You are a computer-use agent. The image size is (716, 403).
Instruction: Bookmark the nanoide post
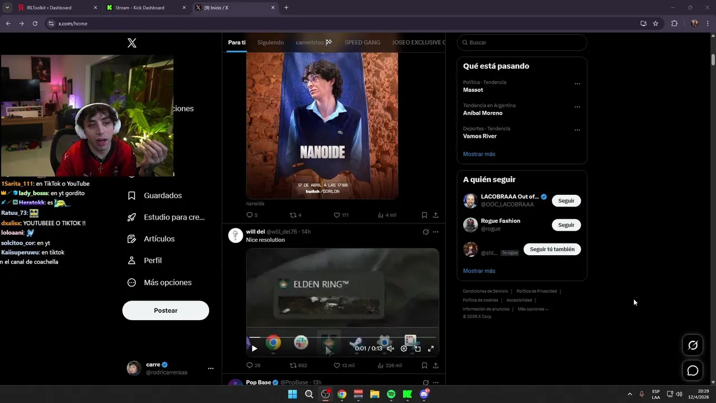(x=425, y=215)
